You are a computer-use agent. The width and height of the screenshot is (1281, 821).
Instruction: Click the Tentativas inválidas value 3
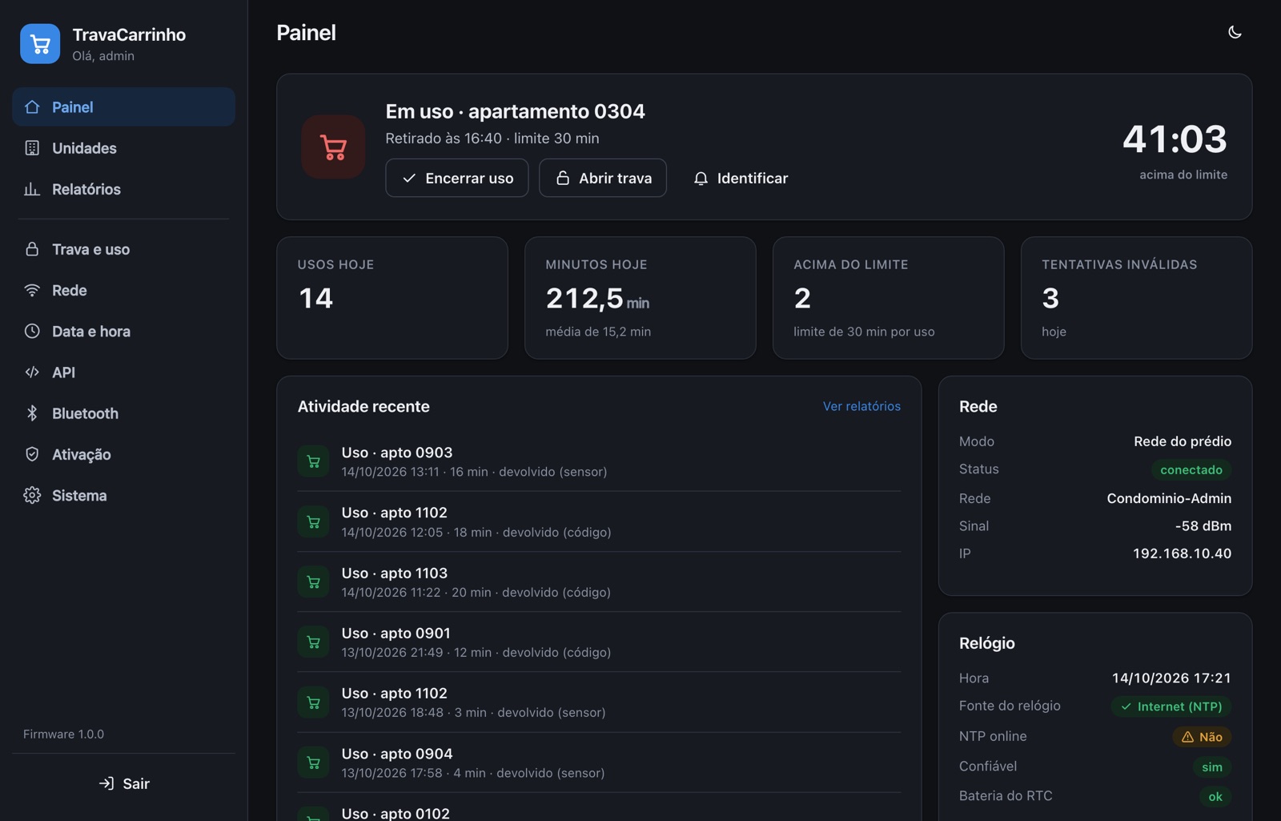[x=1050, y=298]
